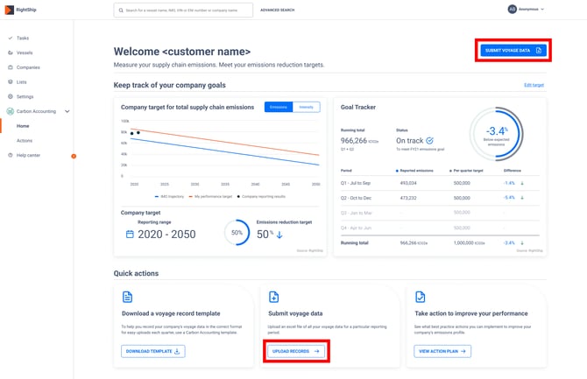The width and height of the screenshot is (587, 379).
Task: Click the Settings gear icon
Action: [10, 96]
